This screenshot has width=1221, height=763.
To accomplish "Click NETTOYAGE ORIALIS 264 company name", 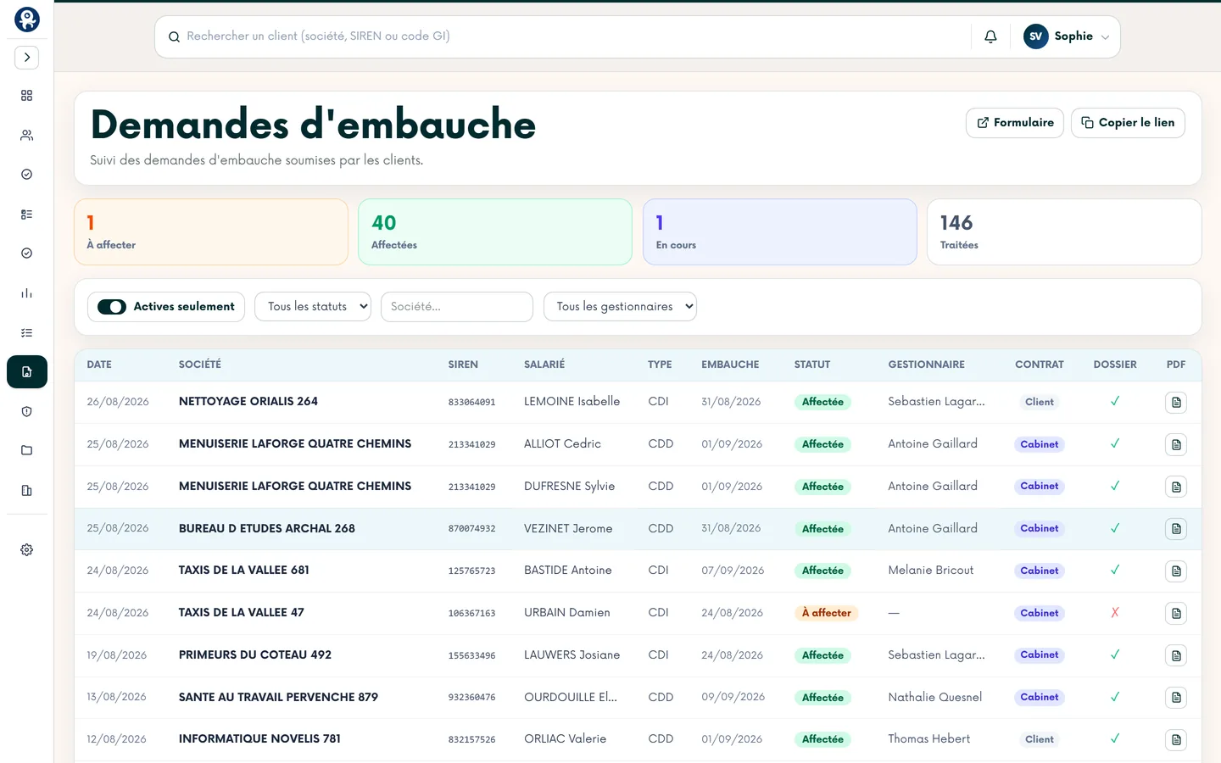I will 248,401.
